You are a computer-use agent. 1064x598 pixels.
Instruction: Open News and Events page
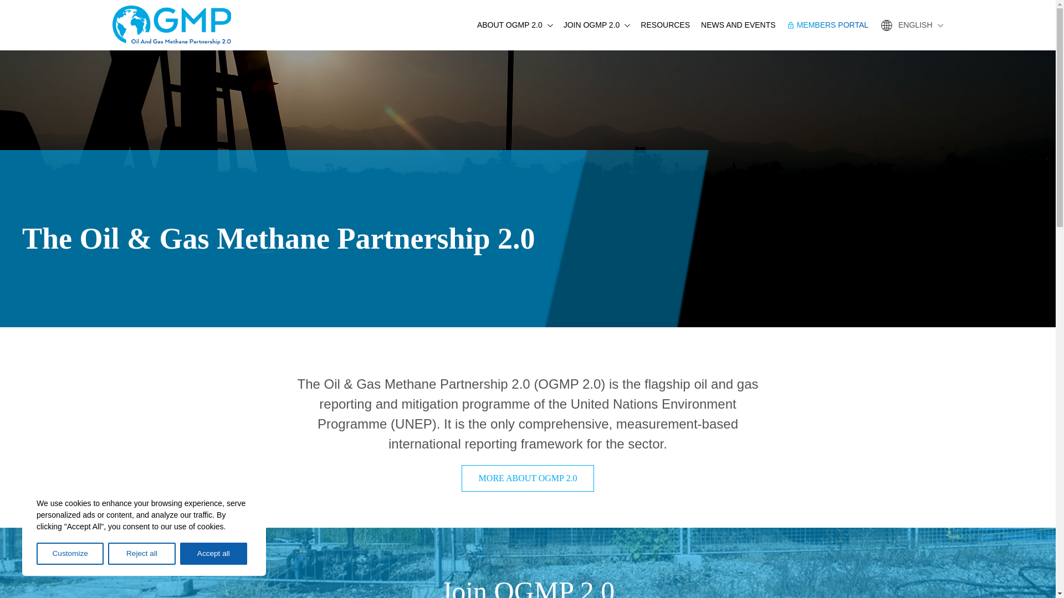tap(738, 25)
